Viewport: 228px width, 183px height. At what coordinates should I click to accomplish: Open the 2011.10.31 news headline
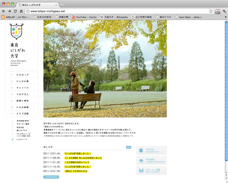[x=76, y=171]
